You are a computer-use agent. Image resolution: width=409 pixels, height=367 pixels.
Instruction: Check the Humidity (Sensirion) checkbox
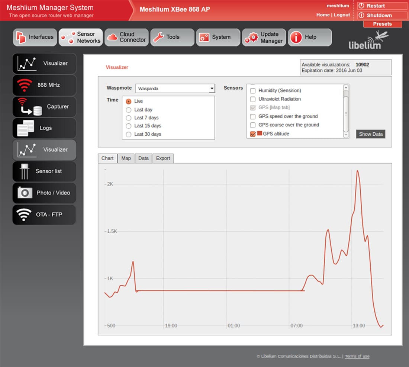tap(252, 91)
